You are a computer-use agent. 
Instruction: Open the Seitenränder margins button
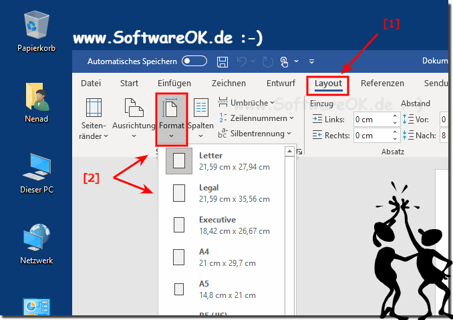tap(94, 119)
